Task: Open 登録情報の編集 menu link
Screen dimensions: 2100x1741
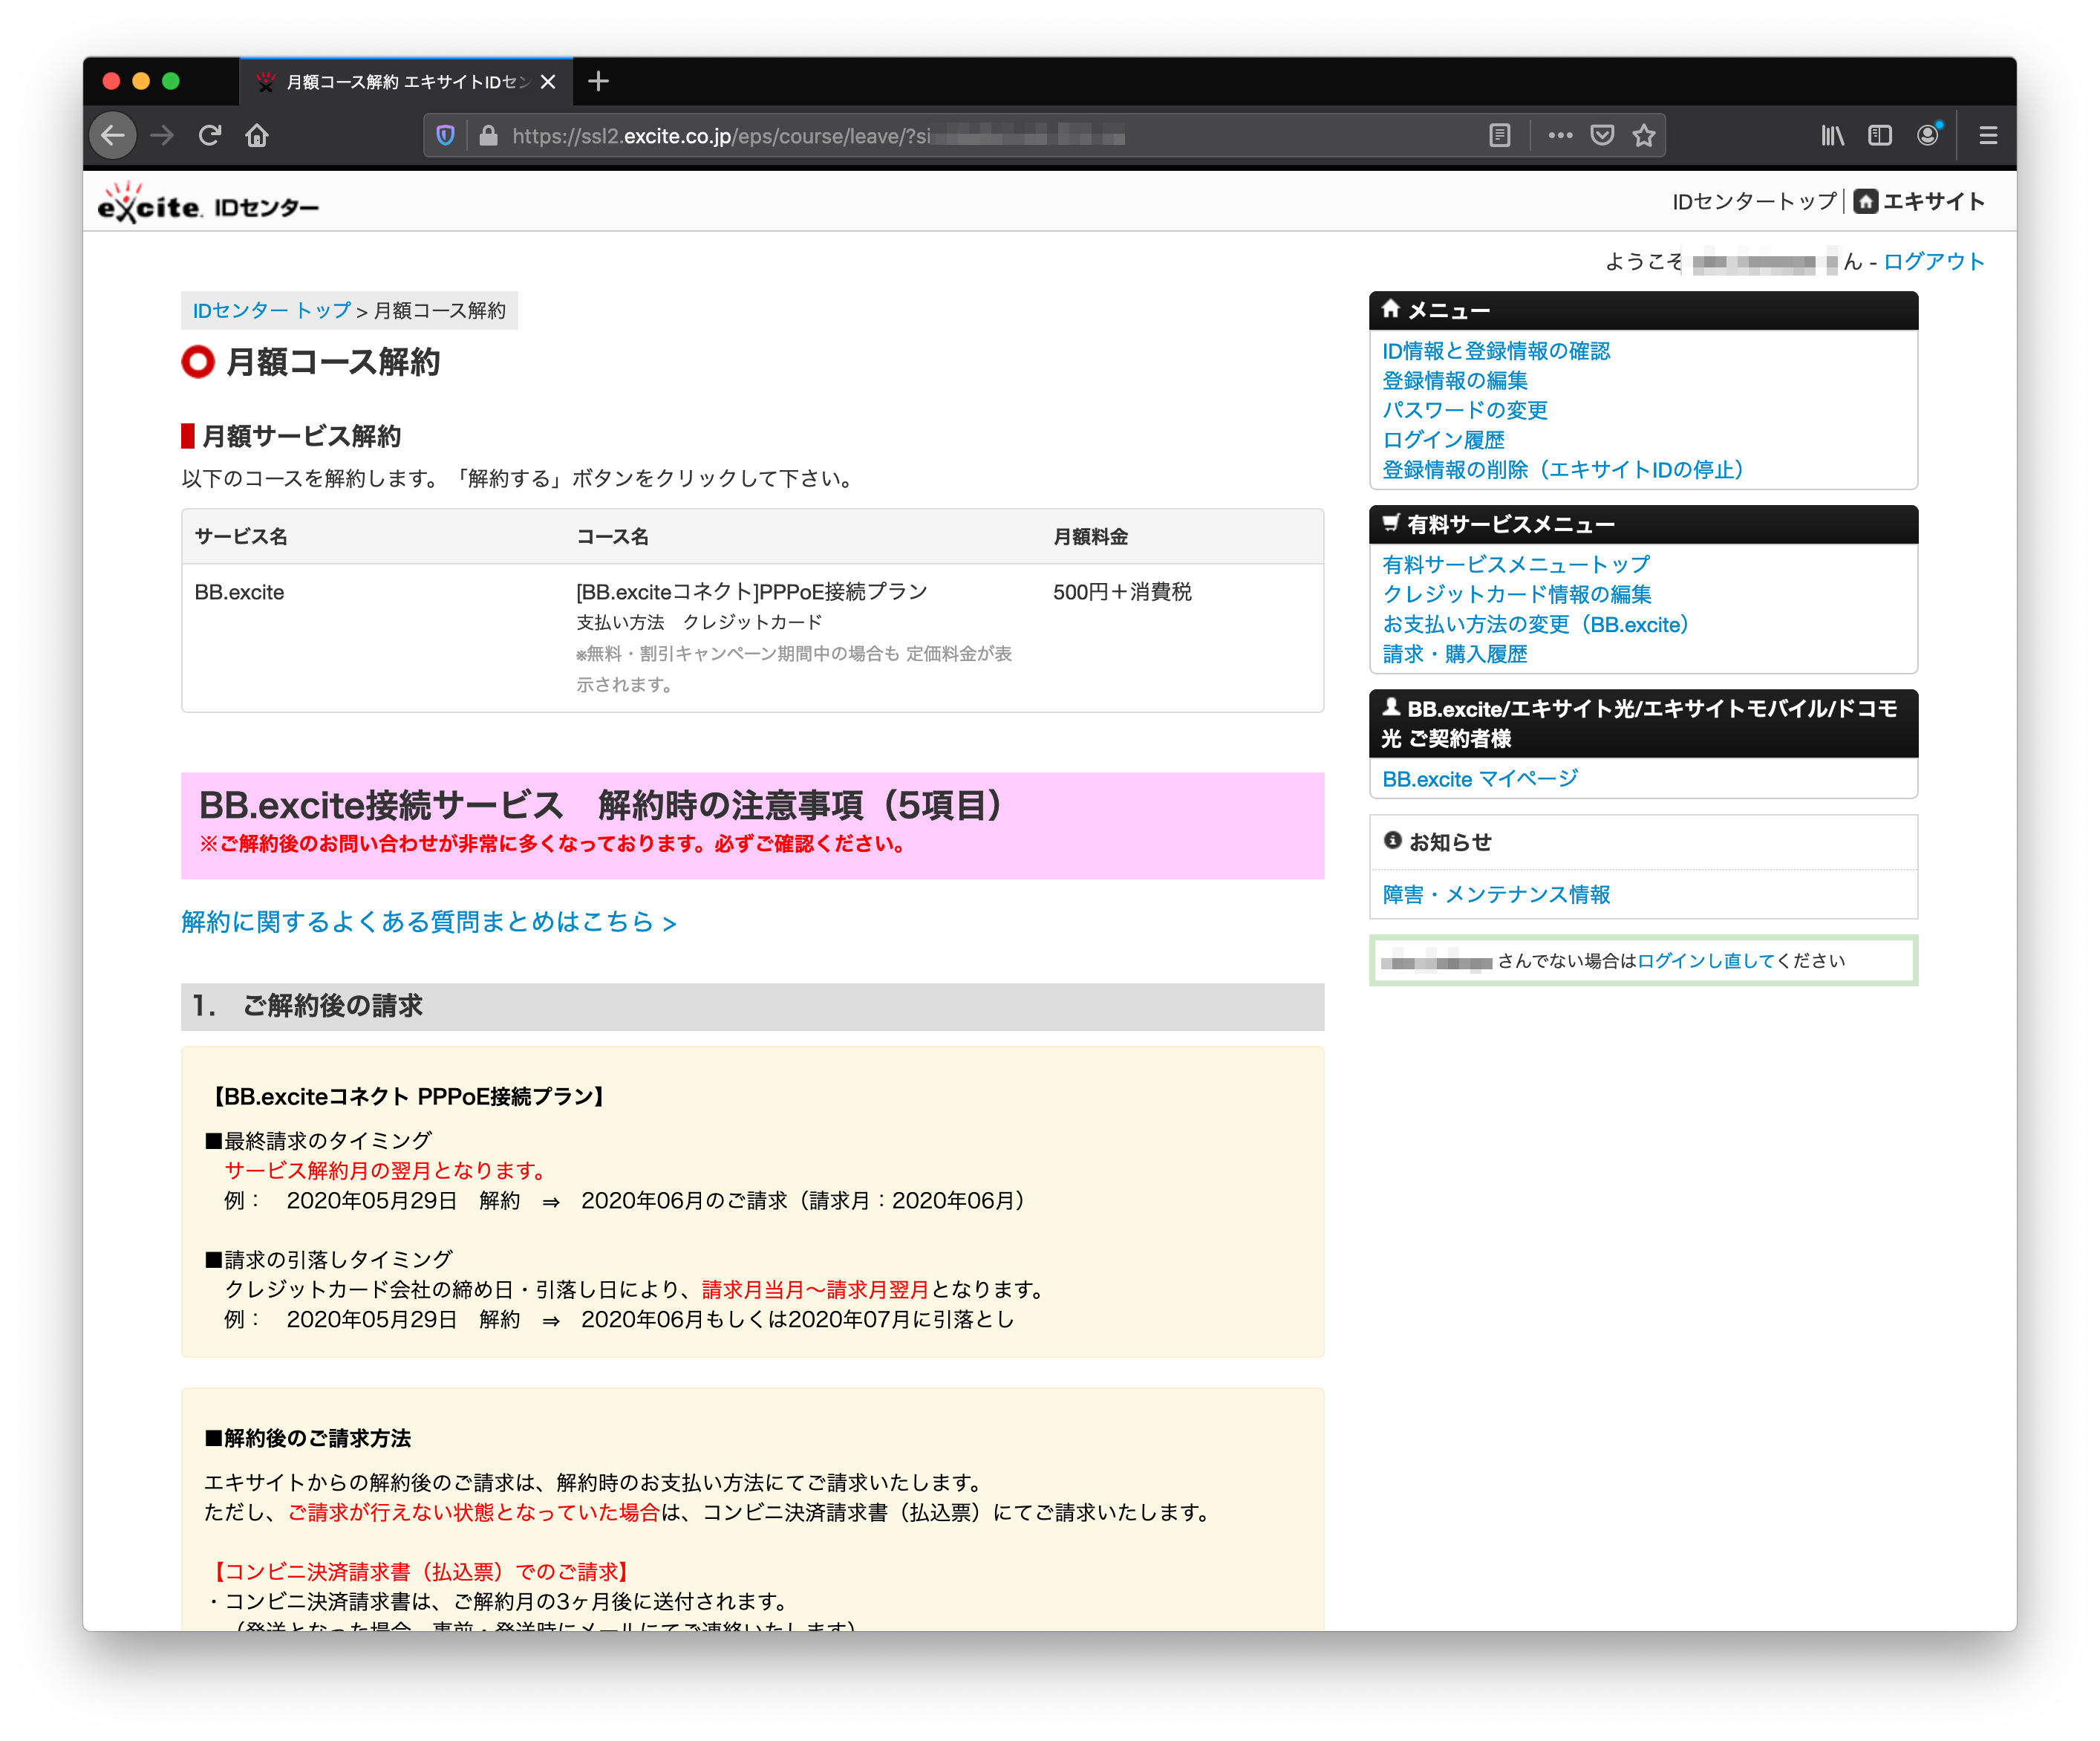Action: (x=1455, y=380)
